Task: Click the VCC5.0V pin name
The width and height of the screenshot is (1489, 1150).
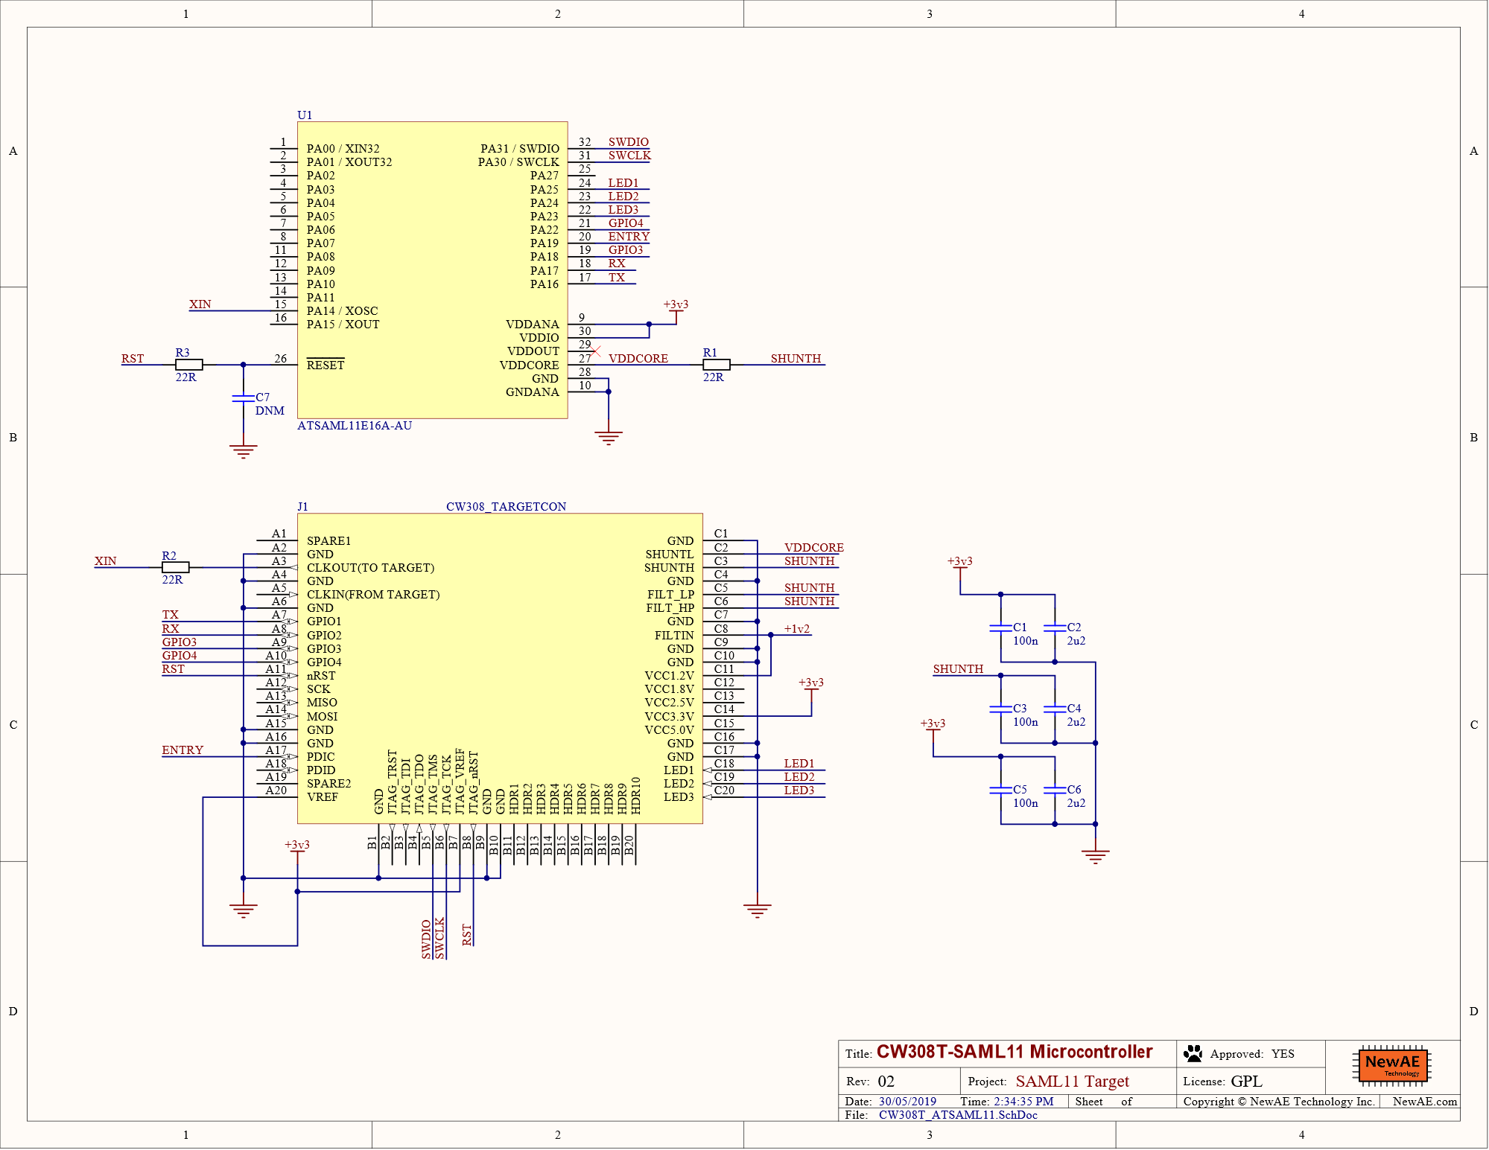Action: tap(669, 729)
